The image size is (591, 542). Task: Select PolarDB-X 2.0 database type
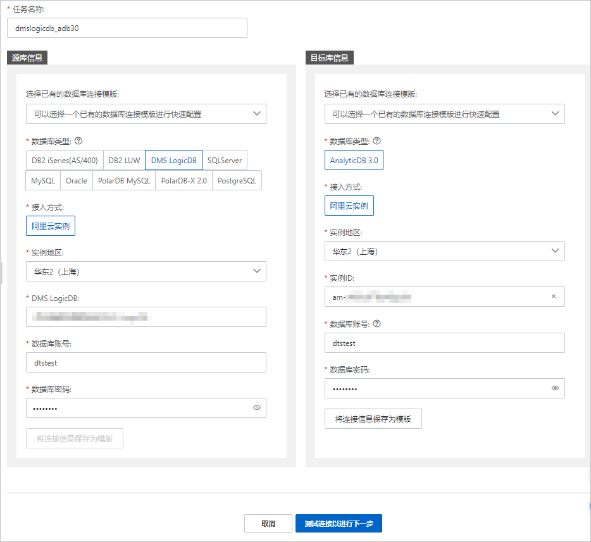tap(184, 181)
